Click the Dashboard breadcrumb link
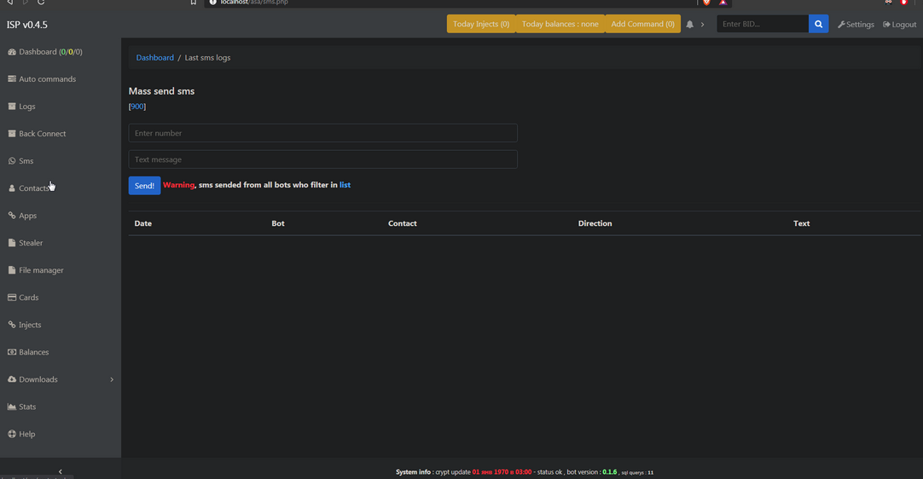Screen dimensions: 923x479 click(x=154, y=58)
